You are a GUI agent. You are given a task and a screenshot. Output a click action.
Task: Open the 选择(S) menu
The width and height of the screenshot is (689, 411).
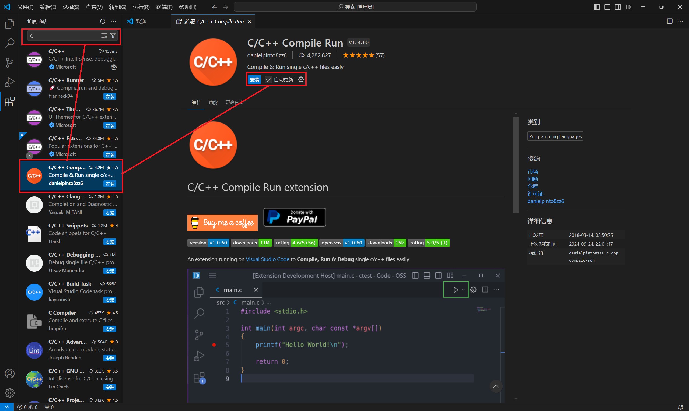point(71,7)
